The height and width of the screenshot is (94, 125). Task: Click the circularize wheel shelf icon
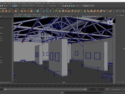(x=98, y=11)
